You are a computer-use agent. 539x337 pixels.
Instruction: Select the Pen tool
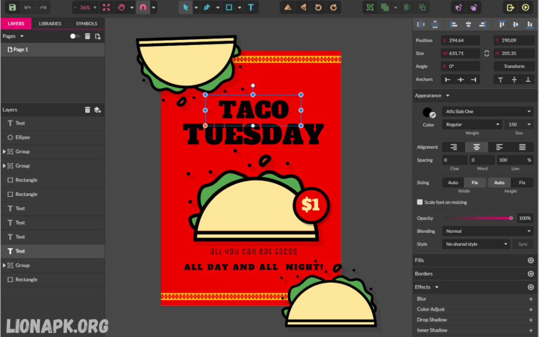click(x=207, y=7)
